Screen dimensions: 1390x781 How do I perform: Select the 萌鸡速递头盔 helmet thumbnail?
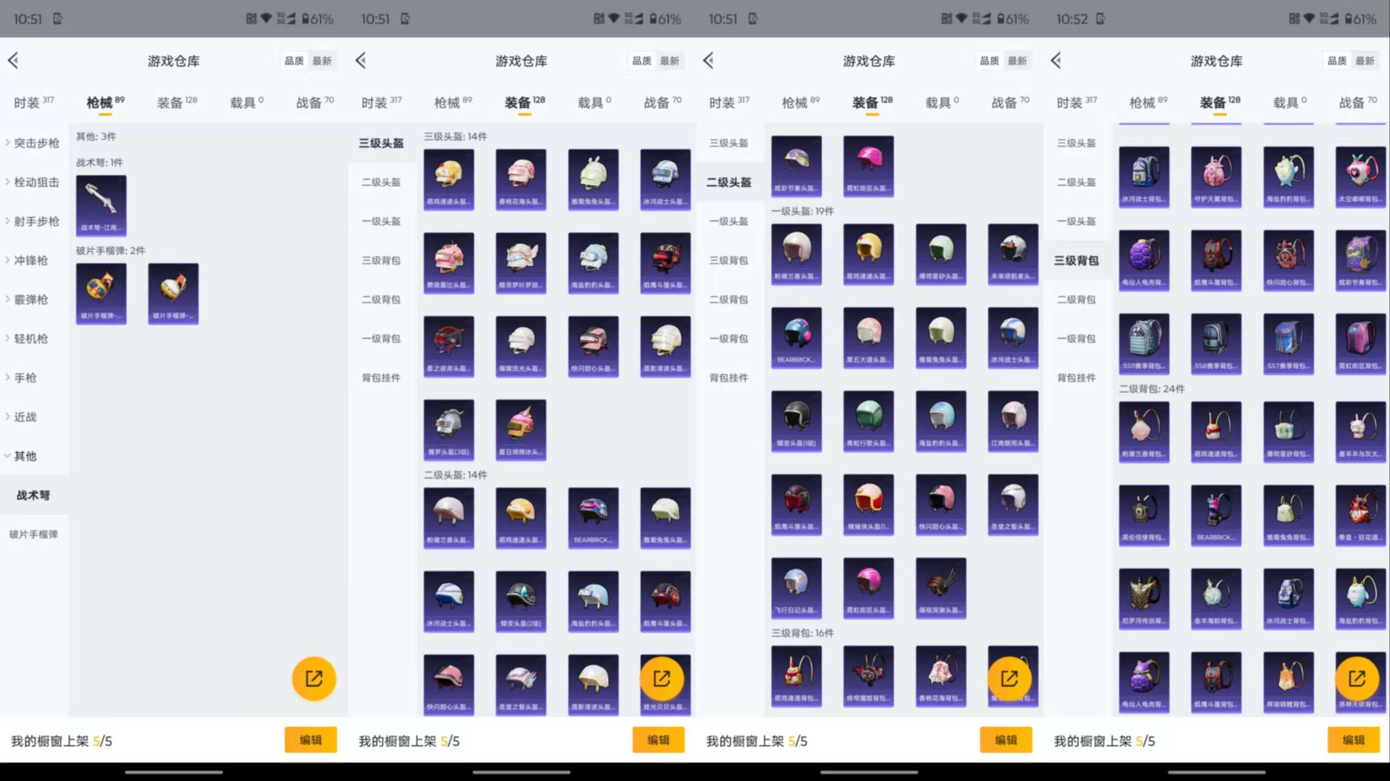click(x=449, y=179)
